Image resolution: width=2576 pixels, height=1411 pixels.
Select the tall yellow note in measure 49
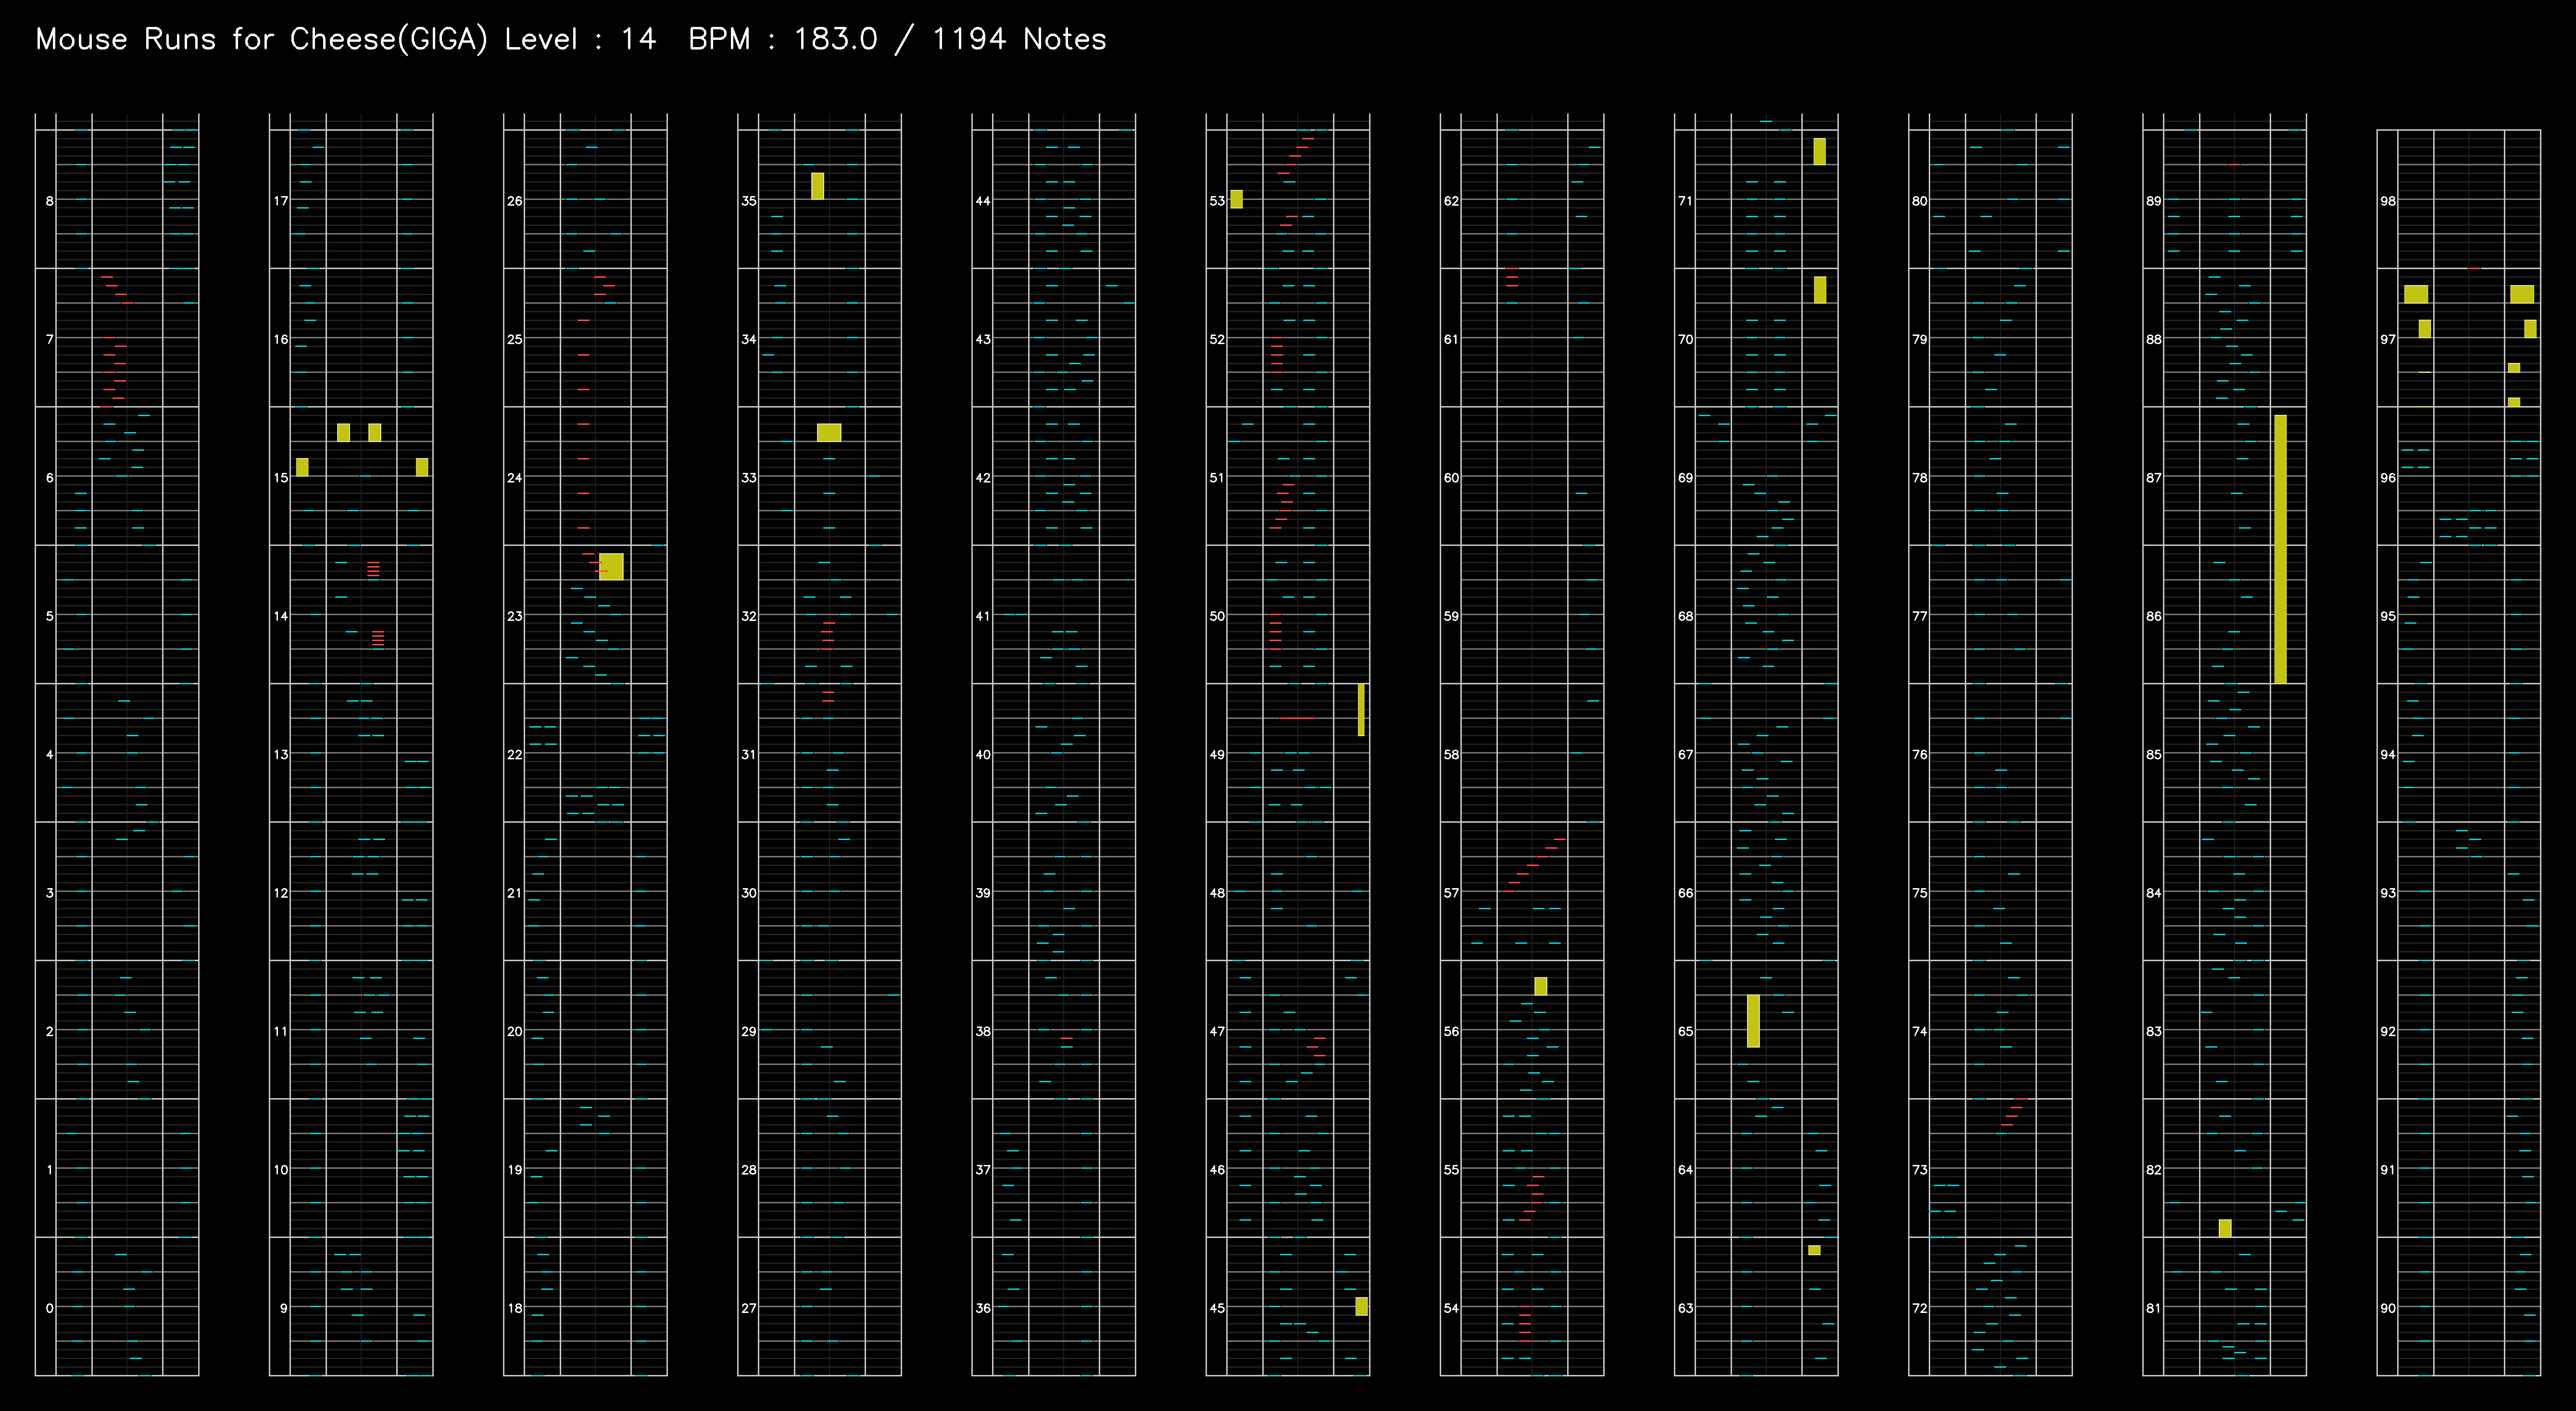click(1361, 709)
